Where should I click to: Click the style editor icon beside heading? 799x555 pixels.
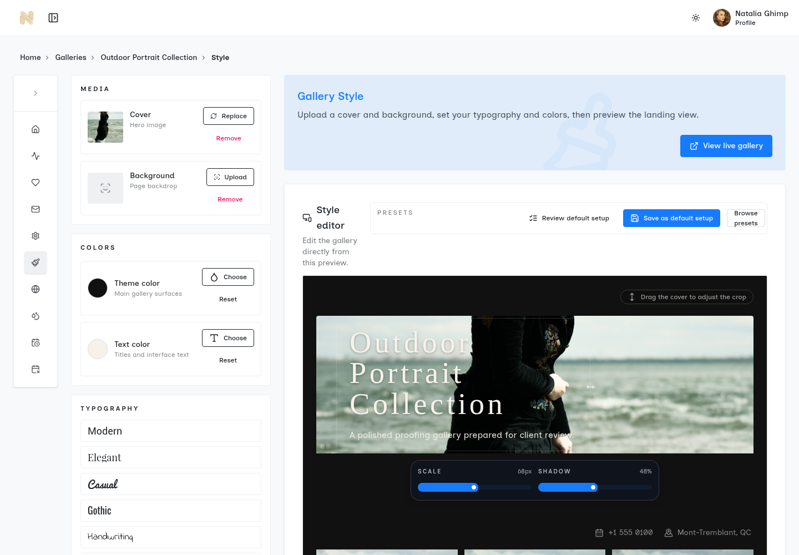coord(307,218)
